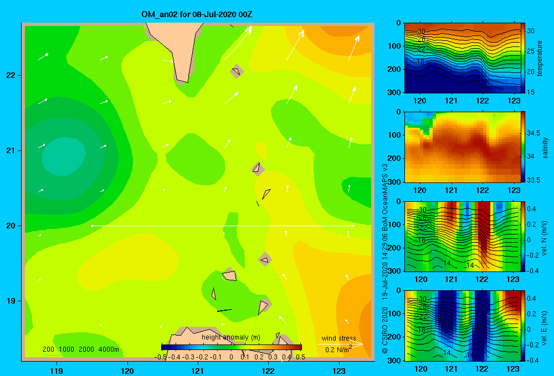The width and height of the screenshot is (554, 376).
Task: Click the vel. E color scale bar
Action: (523, 325)
